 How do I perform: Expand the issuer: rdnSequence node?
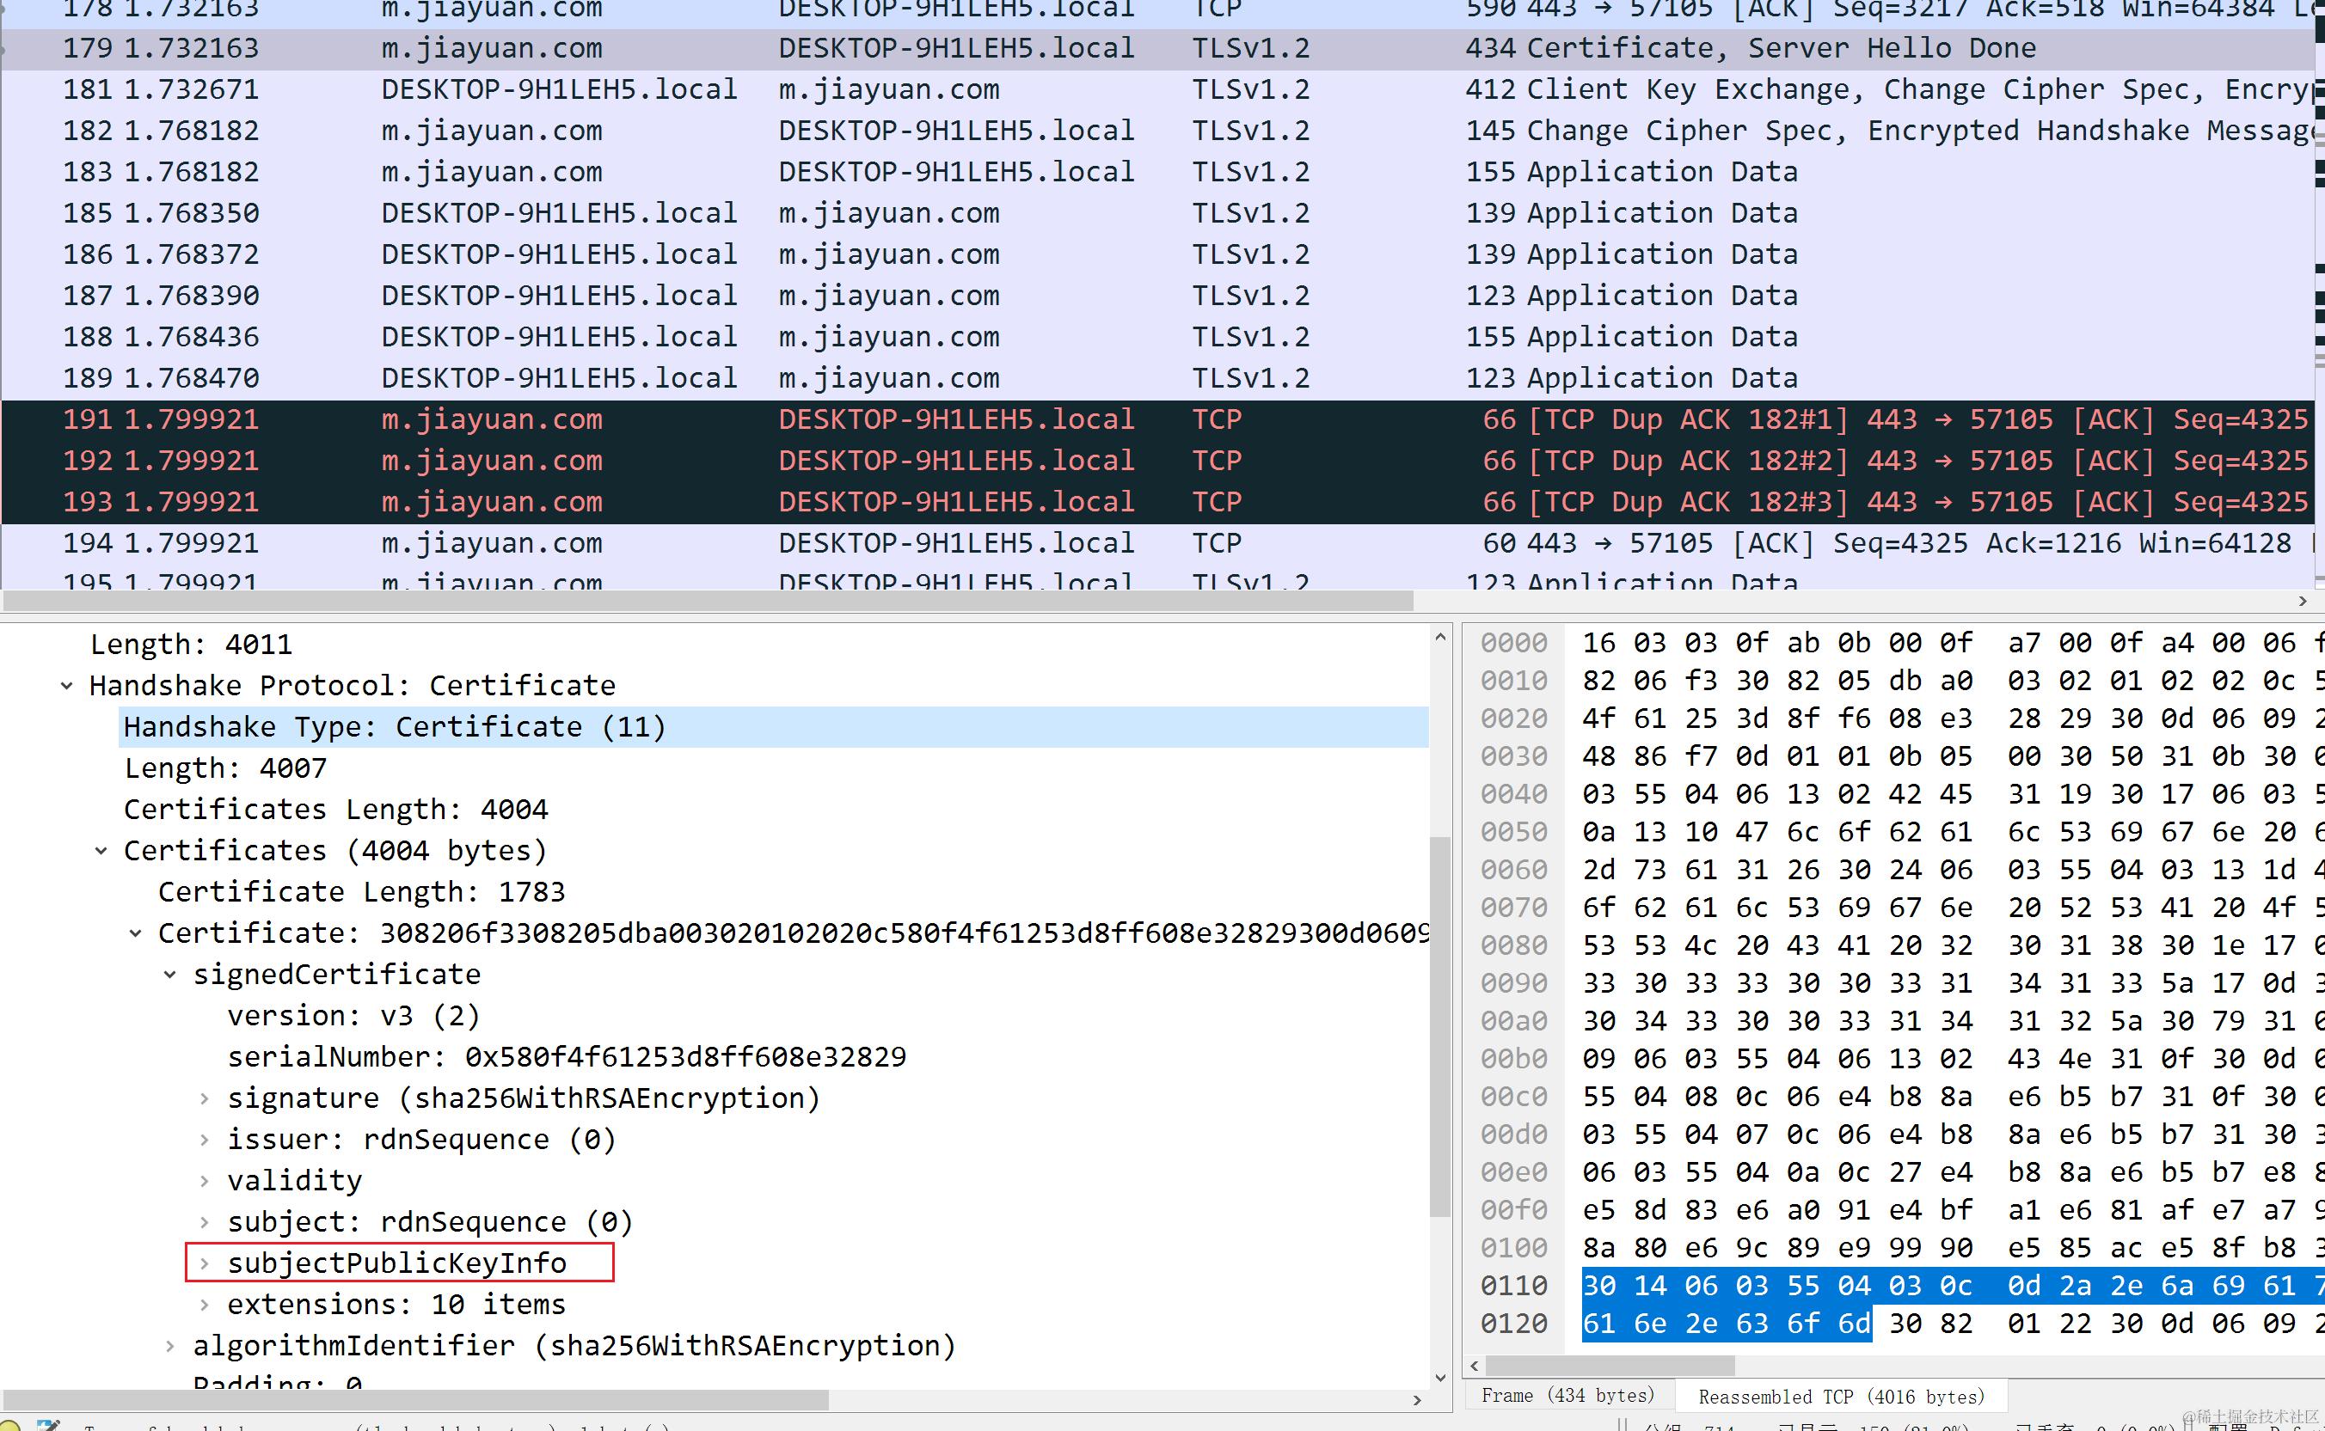[x=204, y=1140]
